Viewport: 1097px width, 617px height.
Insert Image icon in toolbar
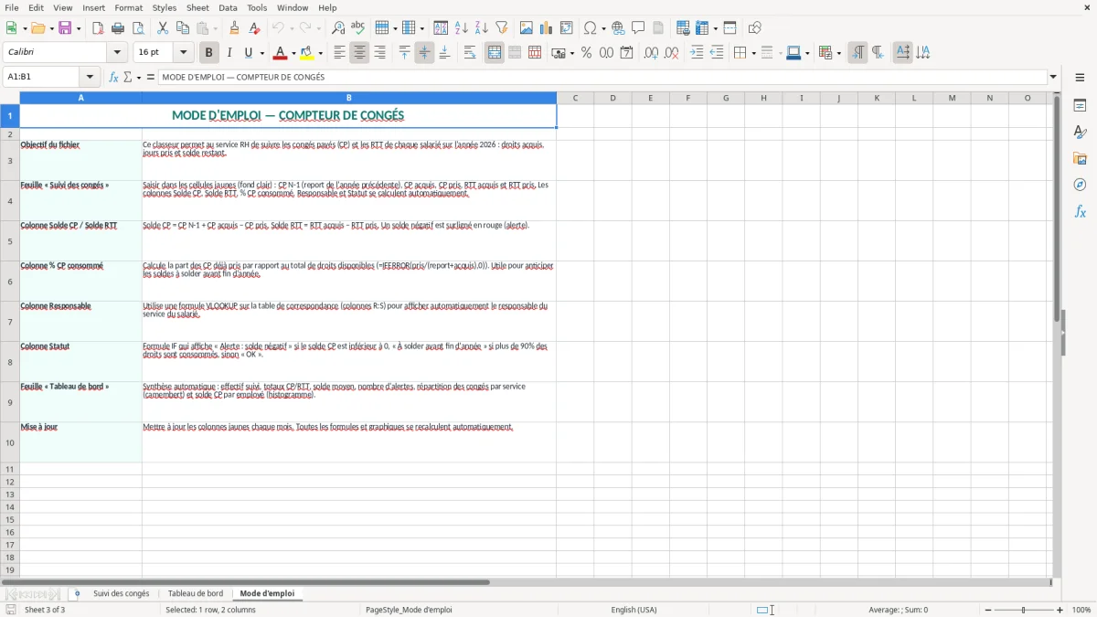[x=527, y=28]
